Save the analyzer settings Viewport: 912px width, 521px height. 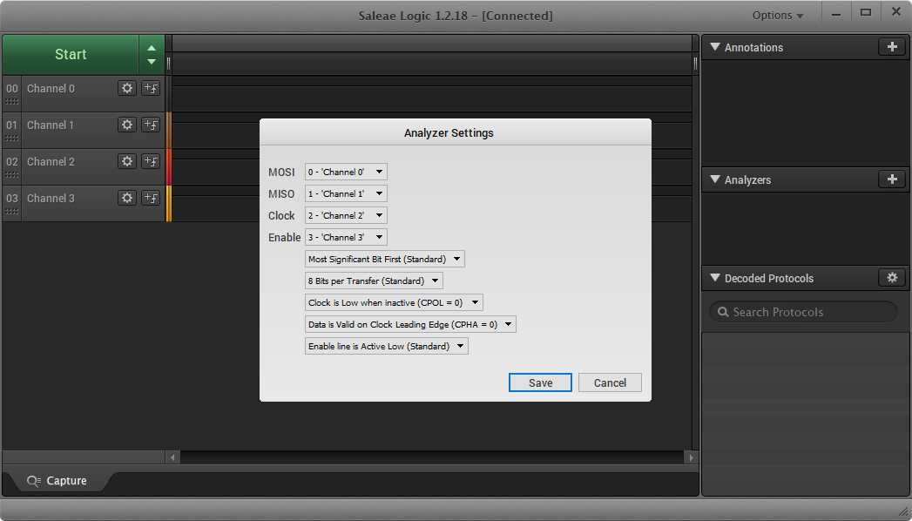tap(540, 383)
